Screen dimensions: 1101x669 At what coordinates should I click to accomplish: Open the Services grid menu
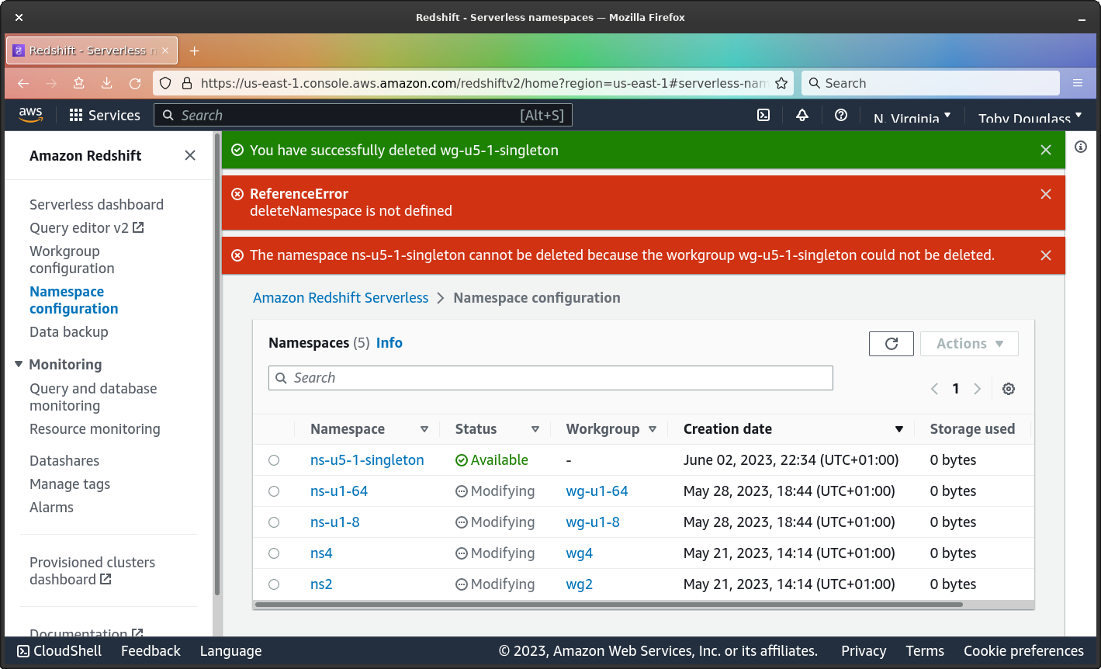tap(105, 115)
